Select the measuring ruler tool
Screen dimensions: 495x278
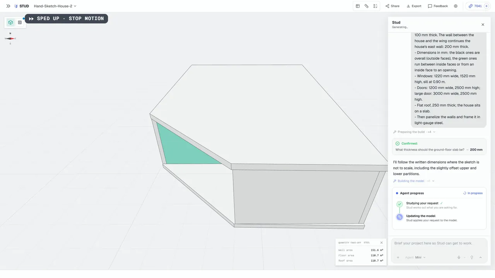(x=367, y=6)
